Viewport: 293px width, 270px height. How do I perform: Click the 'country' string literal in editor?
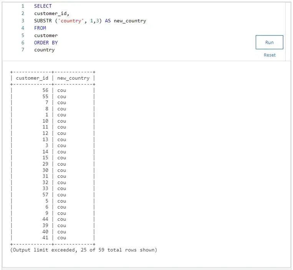[x=71, y=21]
